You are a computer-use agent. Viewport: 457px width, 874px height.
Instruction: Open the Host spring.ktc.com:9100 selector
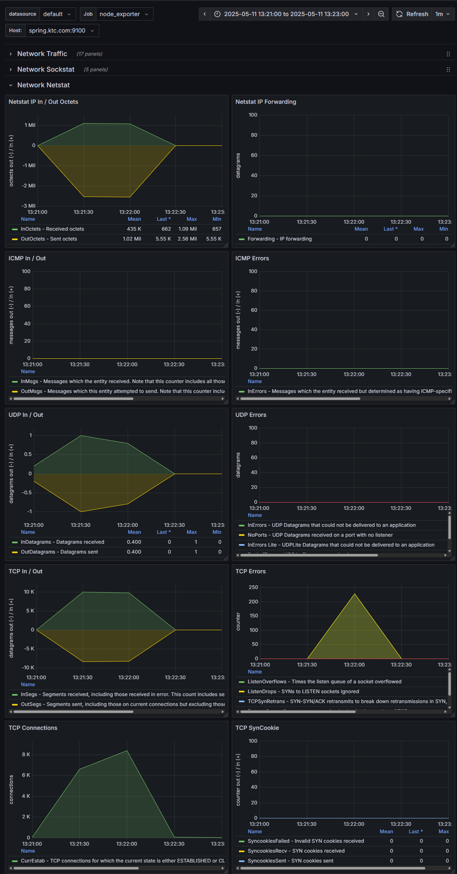point(62,30)
